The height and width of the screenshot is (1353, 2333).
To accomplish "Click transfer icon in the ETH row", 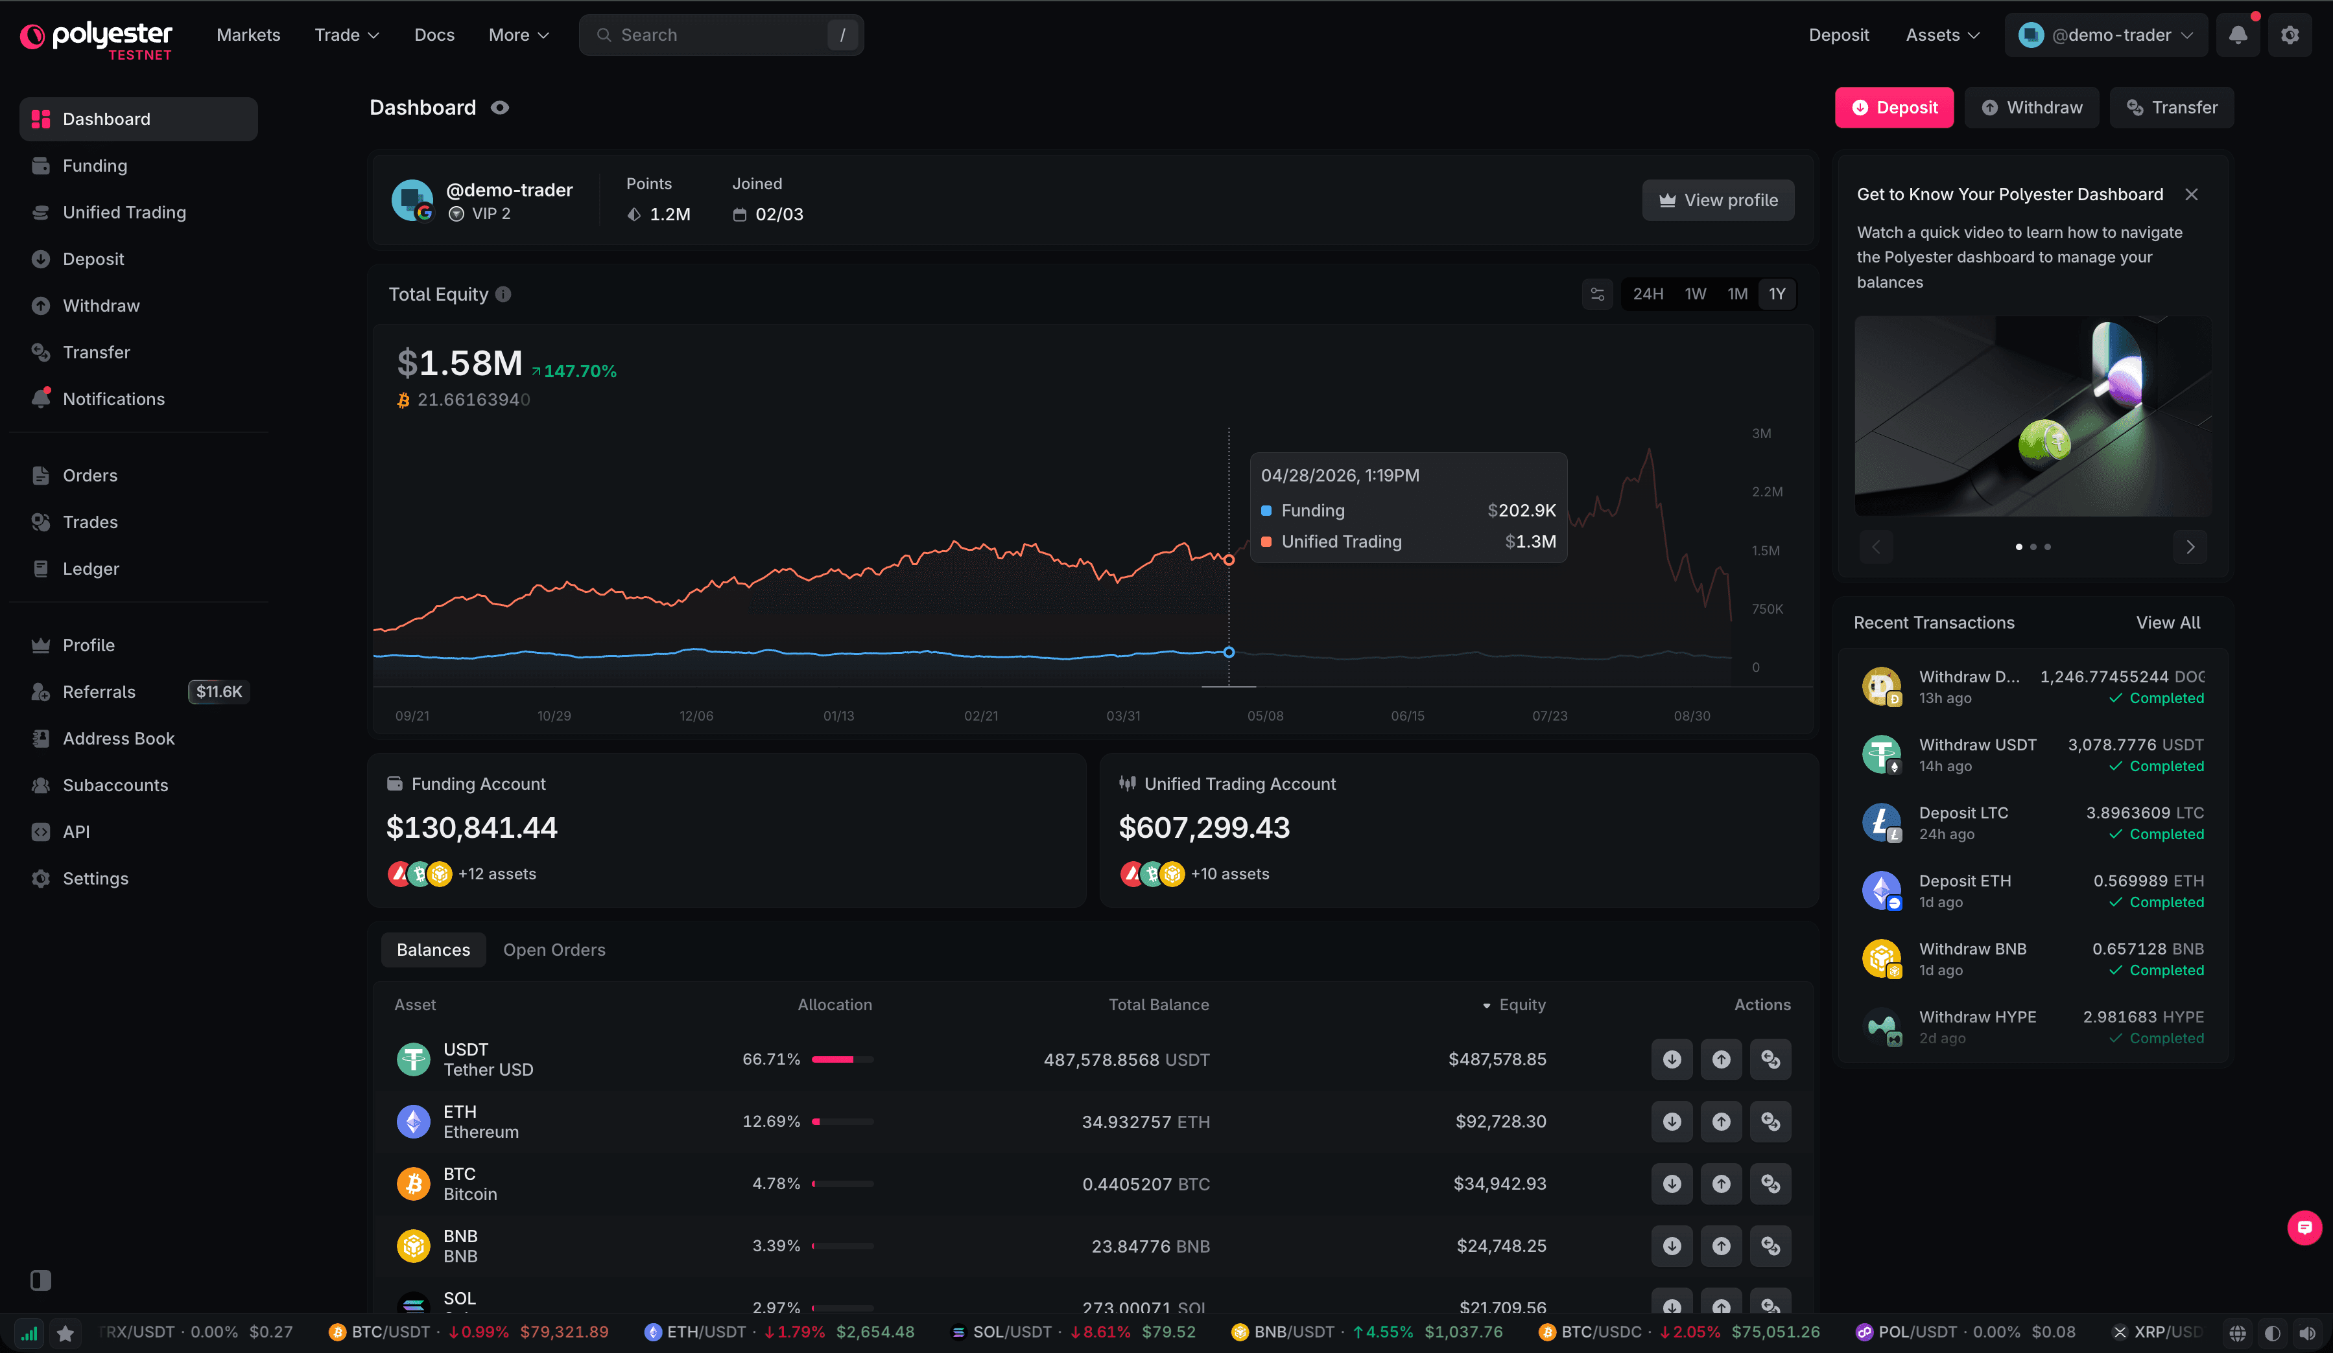I will 1770,1122.
